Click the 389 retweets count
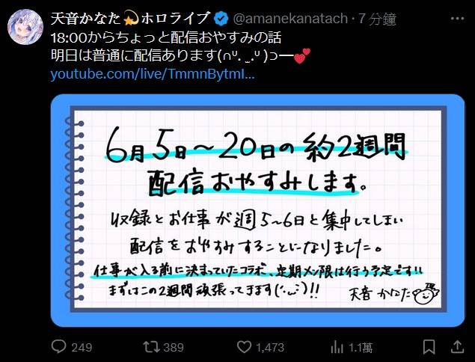Viewport: 475px width, 362px height. [174, 347]
